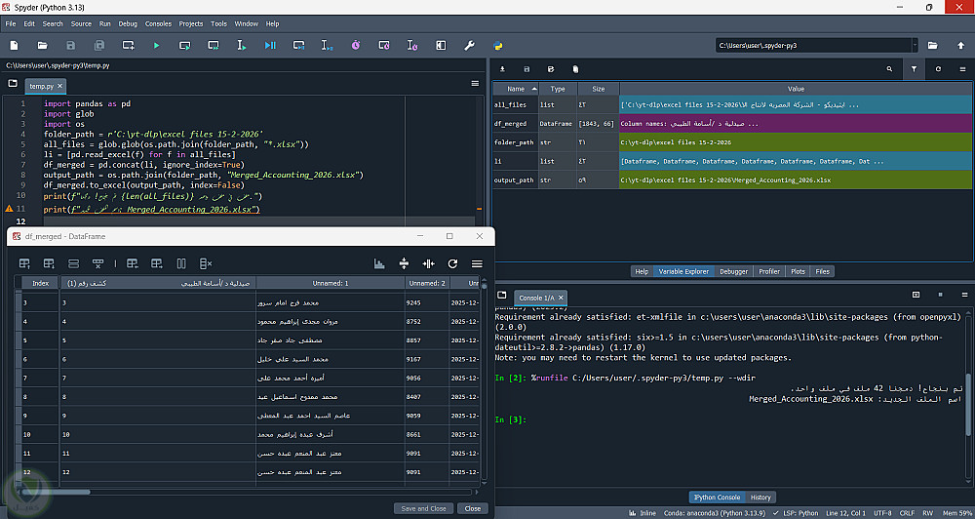Toggle the filter variables button
Image resolution: width=975 pixels, height=519 pixels.
914,69
